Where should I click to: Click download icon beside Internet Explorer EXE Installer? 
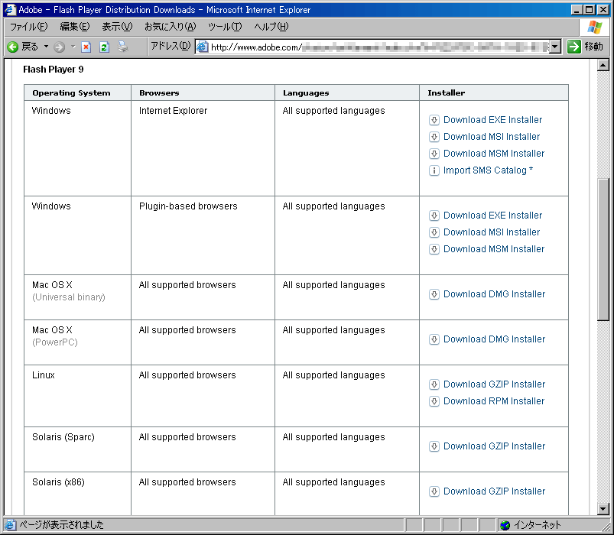pos(434,120)
